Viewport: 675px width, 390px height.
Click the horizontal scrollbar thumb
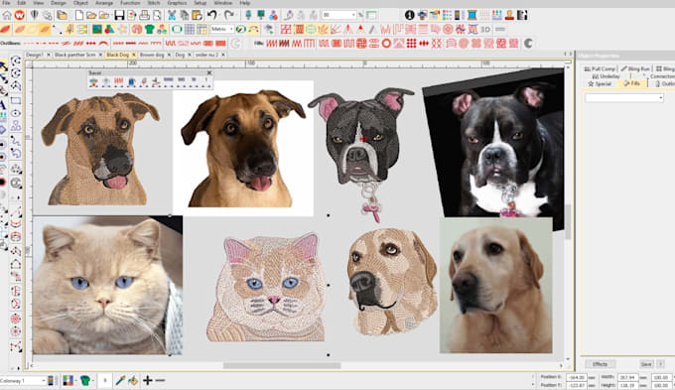(282, 365)
